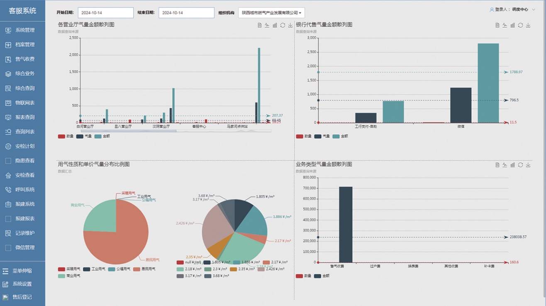Toggle the 气量 legend in 各营业厅 chart
Image resolution: width=546 pixels, height=306 pixels.
[84, 136]
